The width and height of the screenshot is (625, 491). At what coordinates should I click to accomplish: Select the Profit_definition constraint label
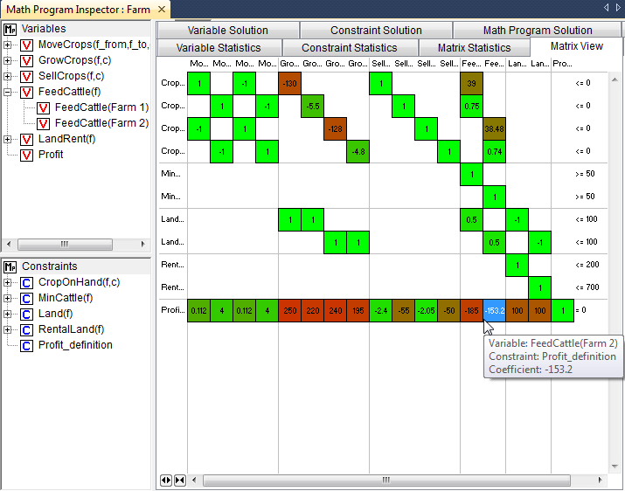(75, 345)
